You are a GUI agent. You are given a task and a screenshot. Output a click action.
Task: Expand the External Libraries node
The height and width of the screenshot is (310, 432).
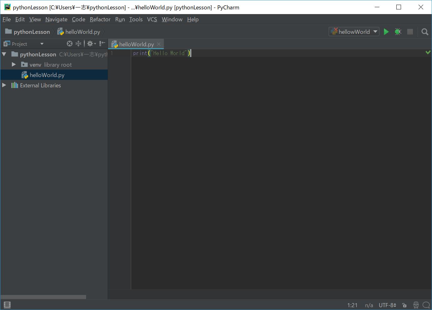[x=4, y=85]
